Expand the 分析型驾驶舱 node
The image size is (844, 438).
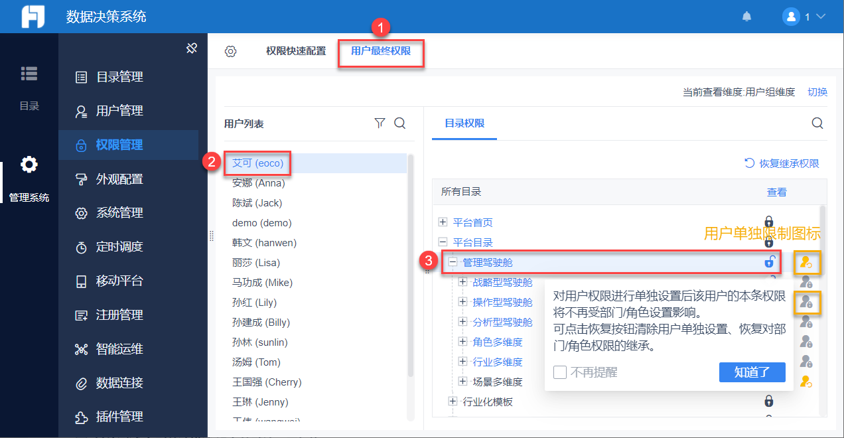463,321
